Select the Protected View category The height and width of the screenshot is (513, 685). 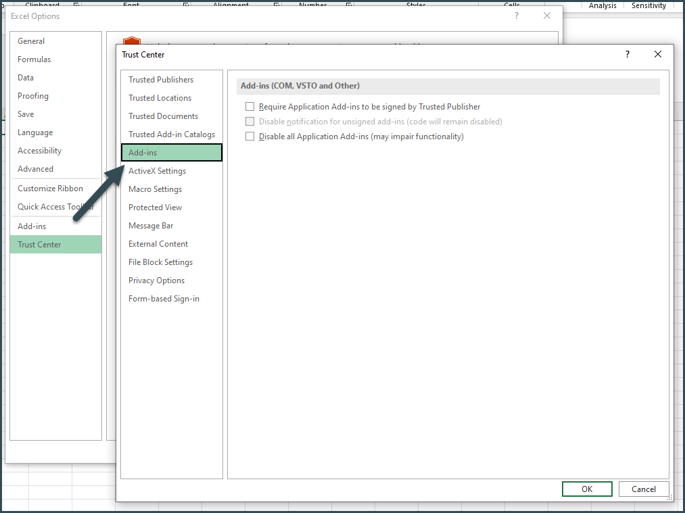click(155, 207)
